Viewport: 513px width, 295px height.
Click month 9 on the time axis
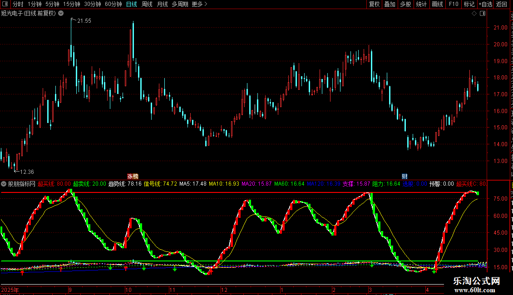pyautogui.click(x=70, y=290)
